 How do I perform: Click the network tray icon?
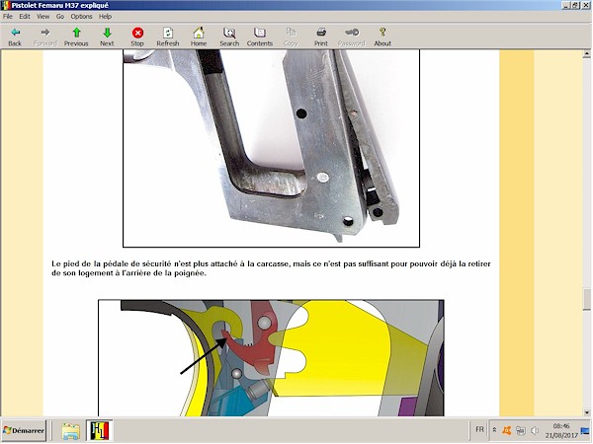tap(521, 430)
